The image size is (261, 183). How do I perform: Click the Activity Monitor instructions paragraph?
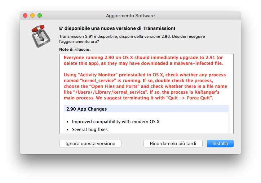click(145, 86)
